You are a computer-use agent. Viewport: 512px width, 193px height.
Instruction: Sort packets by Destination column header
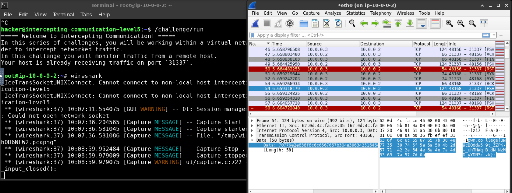(385, 44)
